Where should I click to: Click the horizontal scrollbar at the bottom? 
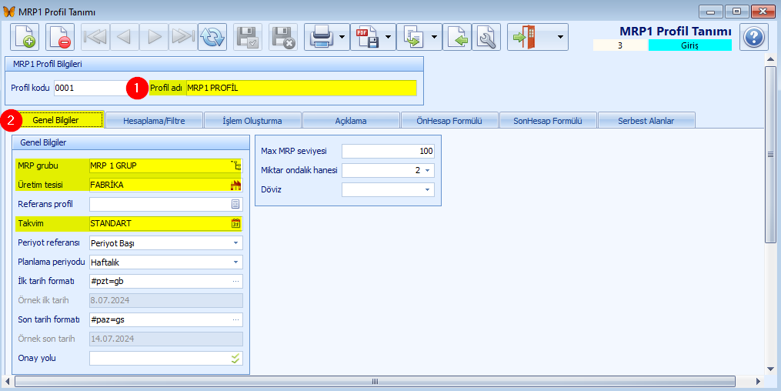point(375,381)
